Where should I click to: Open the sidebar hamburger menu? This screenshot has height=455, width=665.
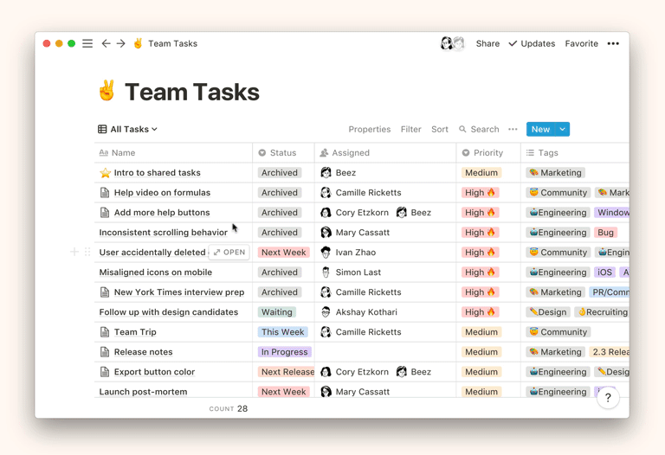coord(87,43)
